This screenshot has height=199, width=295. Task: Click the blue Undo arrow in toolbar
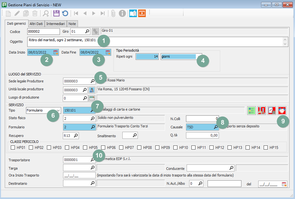(x=65, y=13)
